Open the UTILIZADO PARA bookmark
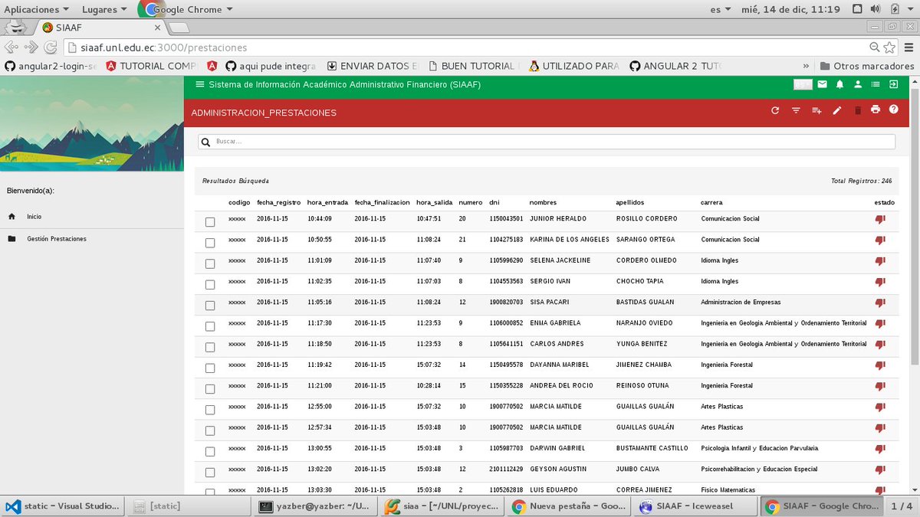The image size is (920, 517). (x=575, y=66)
